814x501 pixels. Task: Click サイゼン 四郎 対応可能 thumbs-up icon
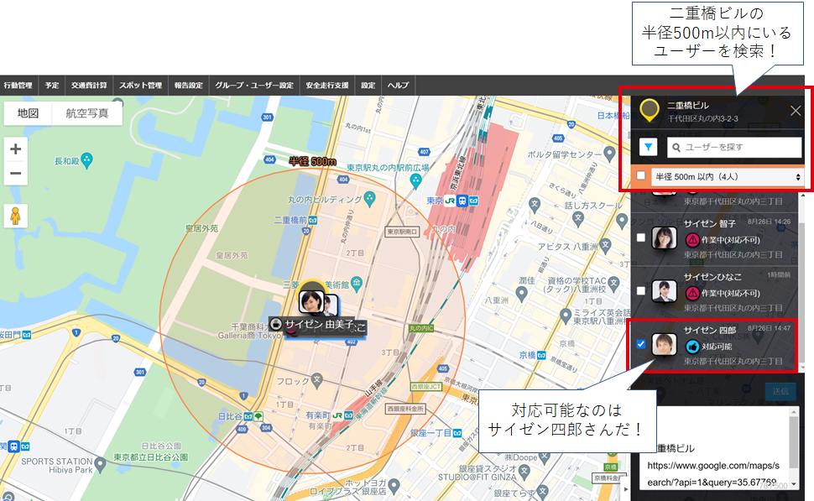tap(692, 347)
